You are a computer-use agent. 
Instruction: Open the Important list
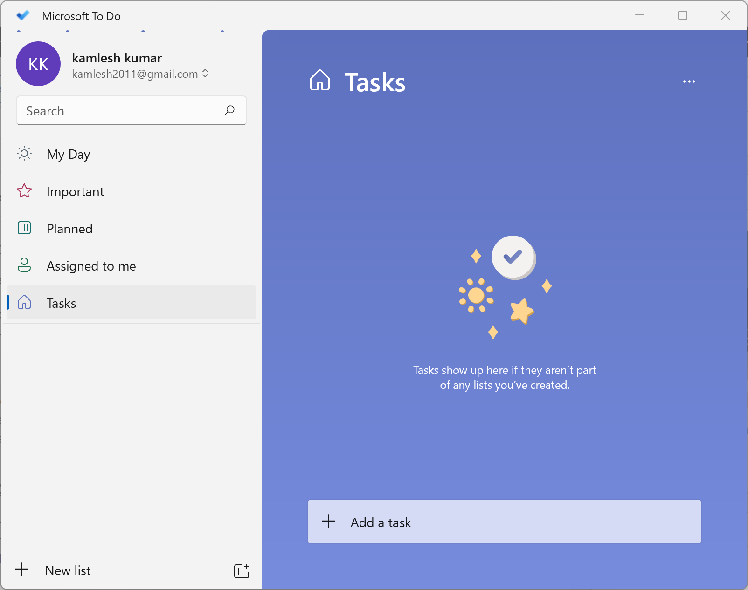pyautogui.click(x=132, y=191)
